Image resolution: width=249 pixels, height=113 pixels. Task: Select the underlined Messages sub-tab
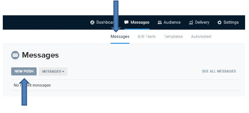coord(120,36)
